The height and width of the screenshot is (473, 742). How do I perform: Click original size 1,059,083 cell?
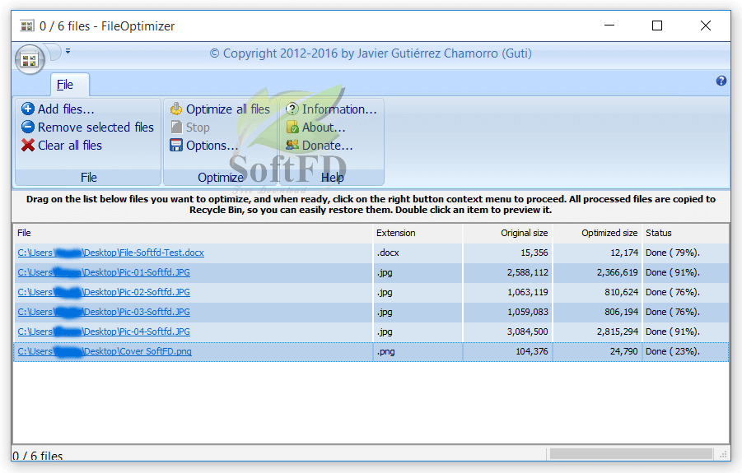tap(508, 313)
